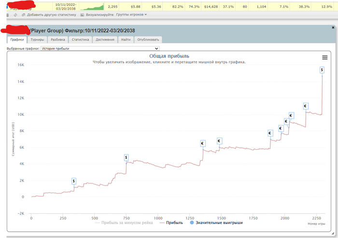Open the chart hamburger context menu

(x=324, y=57)
